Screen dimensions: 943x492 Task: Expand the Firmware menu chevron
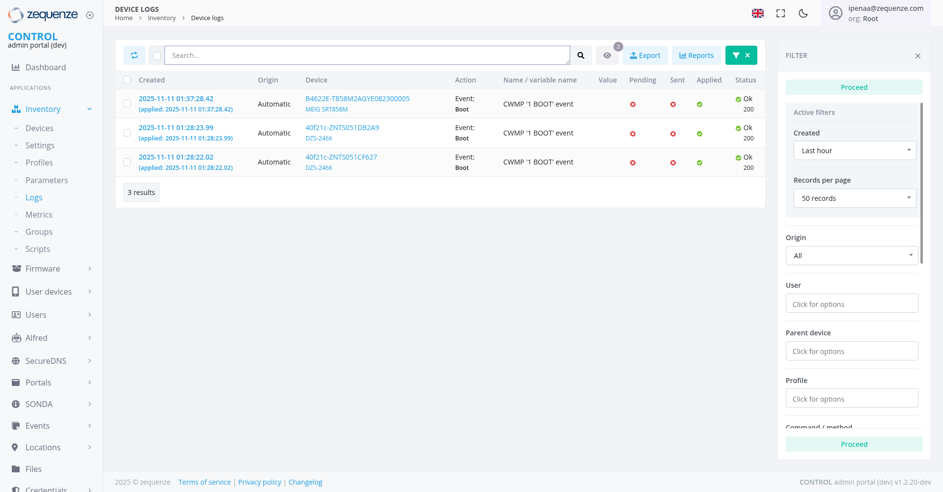pos(89,269)
